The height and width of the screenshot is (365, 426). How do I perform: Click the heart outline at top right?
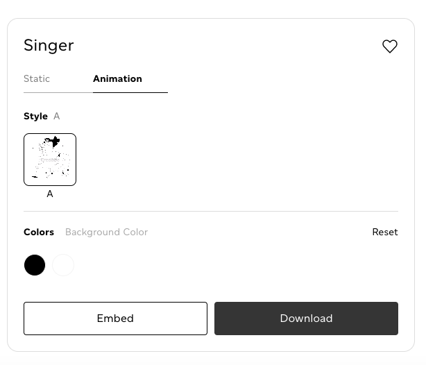coord(390,46)
